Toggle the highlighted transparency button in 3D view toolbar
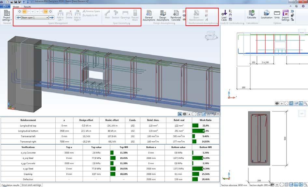The width and height of the screenshot is (308, 187). tap(204, 114)
